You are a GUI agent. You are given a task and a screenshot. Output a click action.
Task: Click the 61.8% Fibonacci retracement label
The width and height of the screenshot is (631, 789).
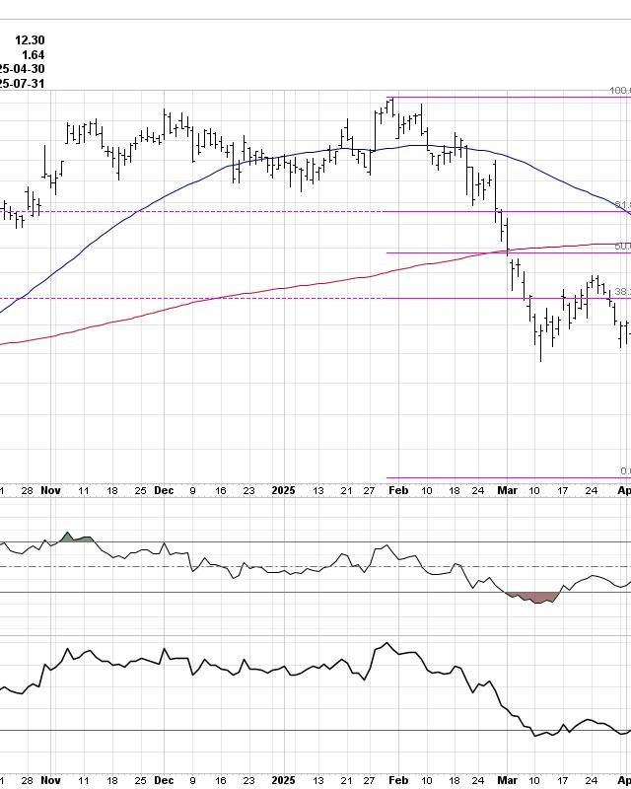(622, 205)
